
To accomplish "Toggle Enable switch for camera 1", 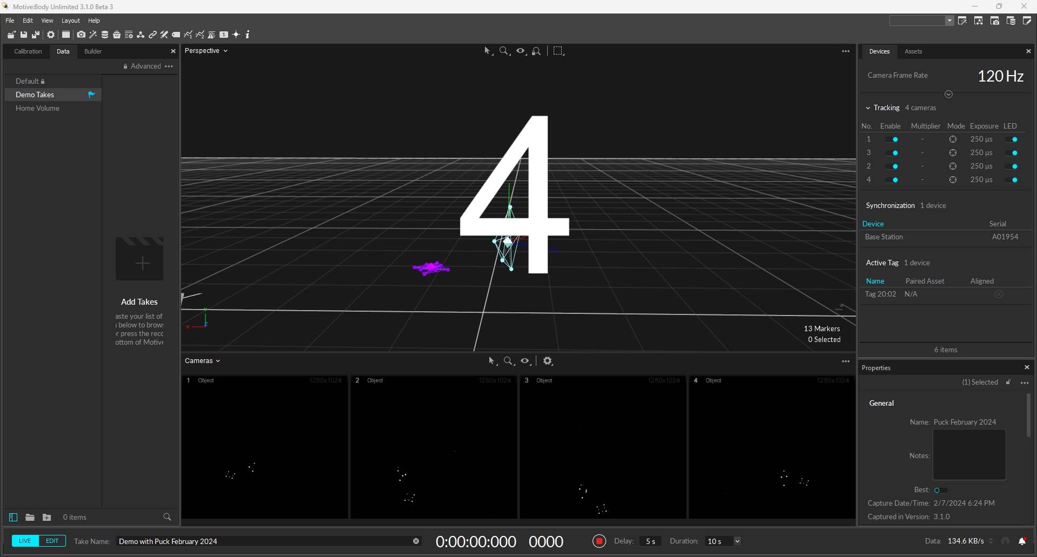I will point(892,139).
